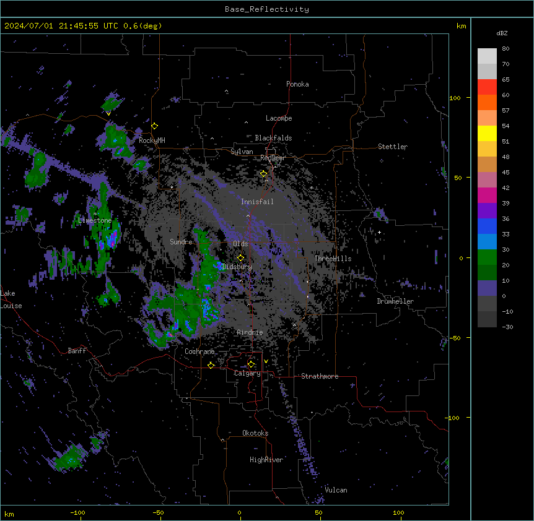Click the Sundre city label
The width and height of the screenshot is (534, 521).
(181, 242)
